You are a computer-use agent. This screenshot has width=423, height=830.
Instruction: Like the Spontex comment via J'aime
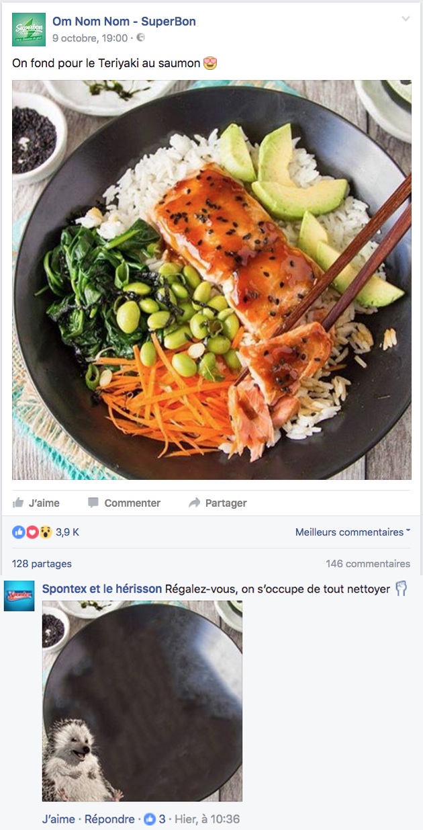[x=58, y=819]
